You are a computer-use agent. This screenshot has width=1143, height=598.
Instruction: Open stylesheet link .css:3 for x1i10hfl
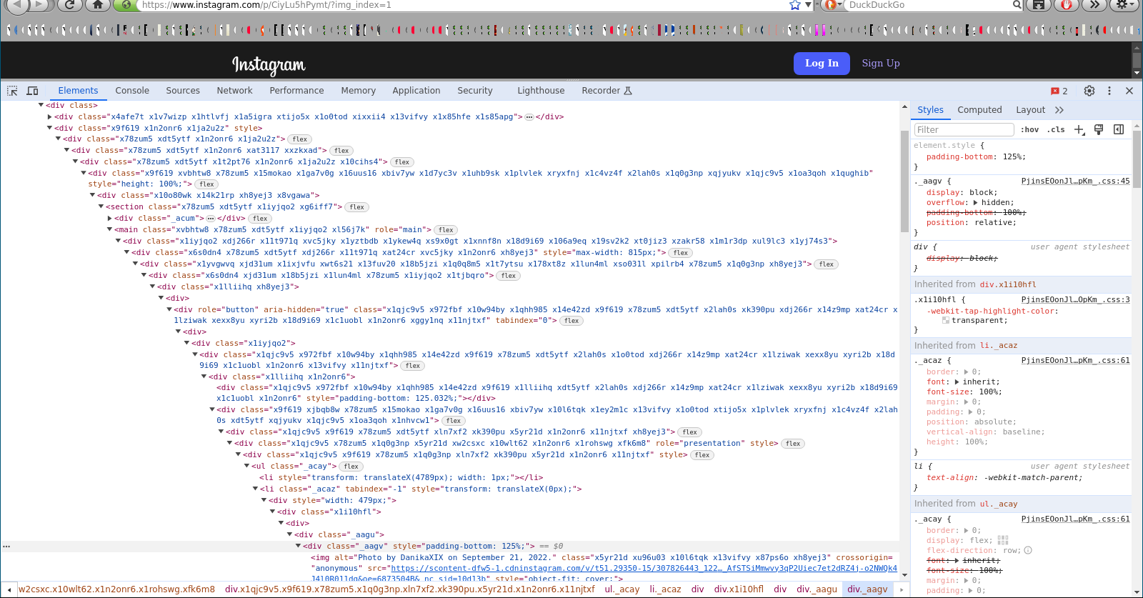click(1075, 300)
